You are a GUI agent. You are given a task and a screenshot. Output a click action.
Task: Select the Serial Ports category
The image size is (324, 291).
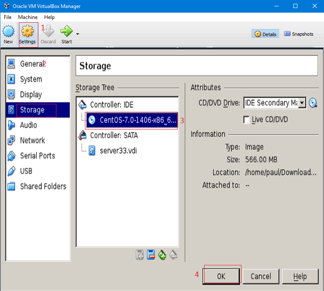click(x=38, y=156)
